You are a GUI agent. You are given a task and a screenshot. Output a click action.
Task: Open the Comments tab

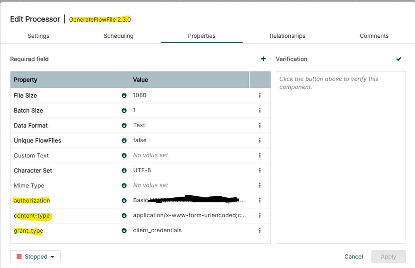(374, 36)
